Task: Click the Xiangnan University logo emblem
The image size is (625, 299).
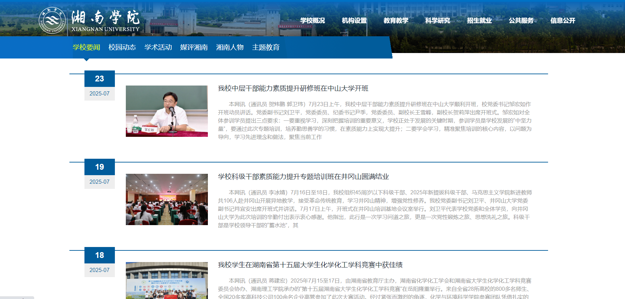Action: tap(52, 21)
